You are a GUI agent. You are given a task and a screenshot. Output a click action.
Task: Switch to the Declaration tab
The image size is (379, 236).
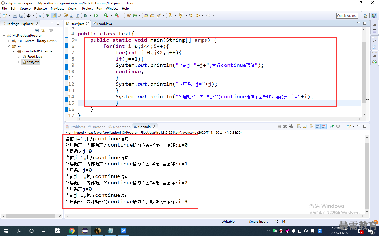click(x=119, y=127)
